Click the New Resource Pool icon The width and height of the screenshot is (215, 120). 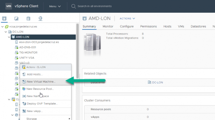pos(24,89)
